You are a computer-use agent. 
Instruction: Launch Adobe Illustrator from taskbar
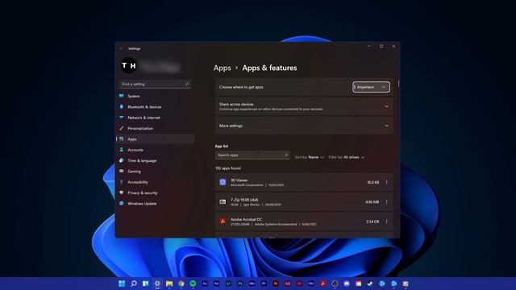tap(276, 284)
